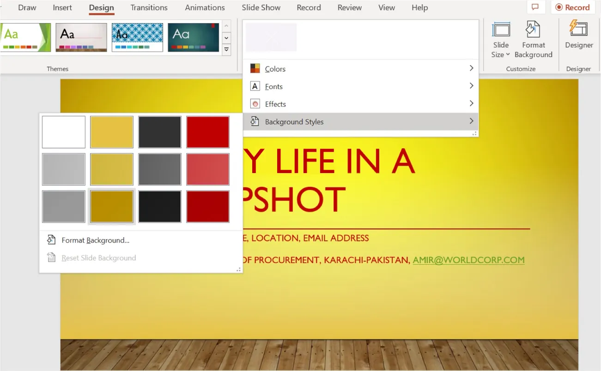
Task: Click the Colors palette icon
Action: (255, 68)
